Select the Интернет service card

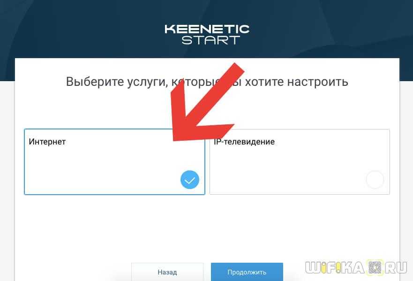[x=114, y=162]
